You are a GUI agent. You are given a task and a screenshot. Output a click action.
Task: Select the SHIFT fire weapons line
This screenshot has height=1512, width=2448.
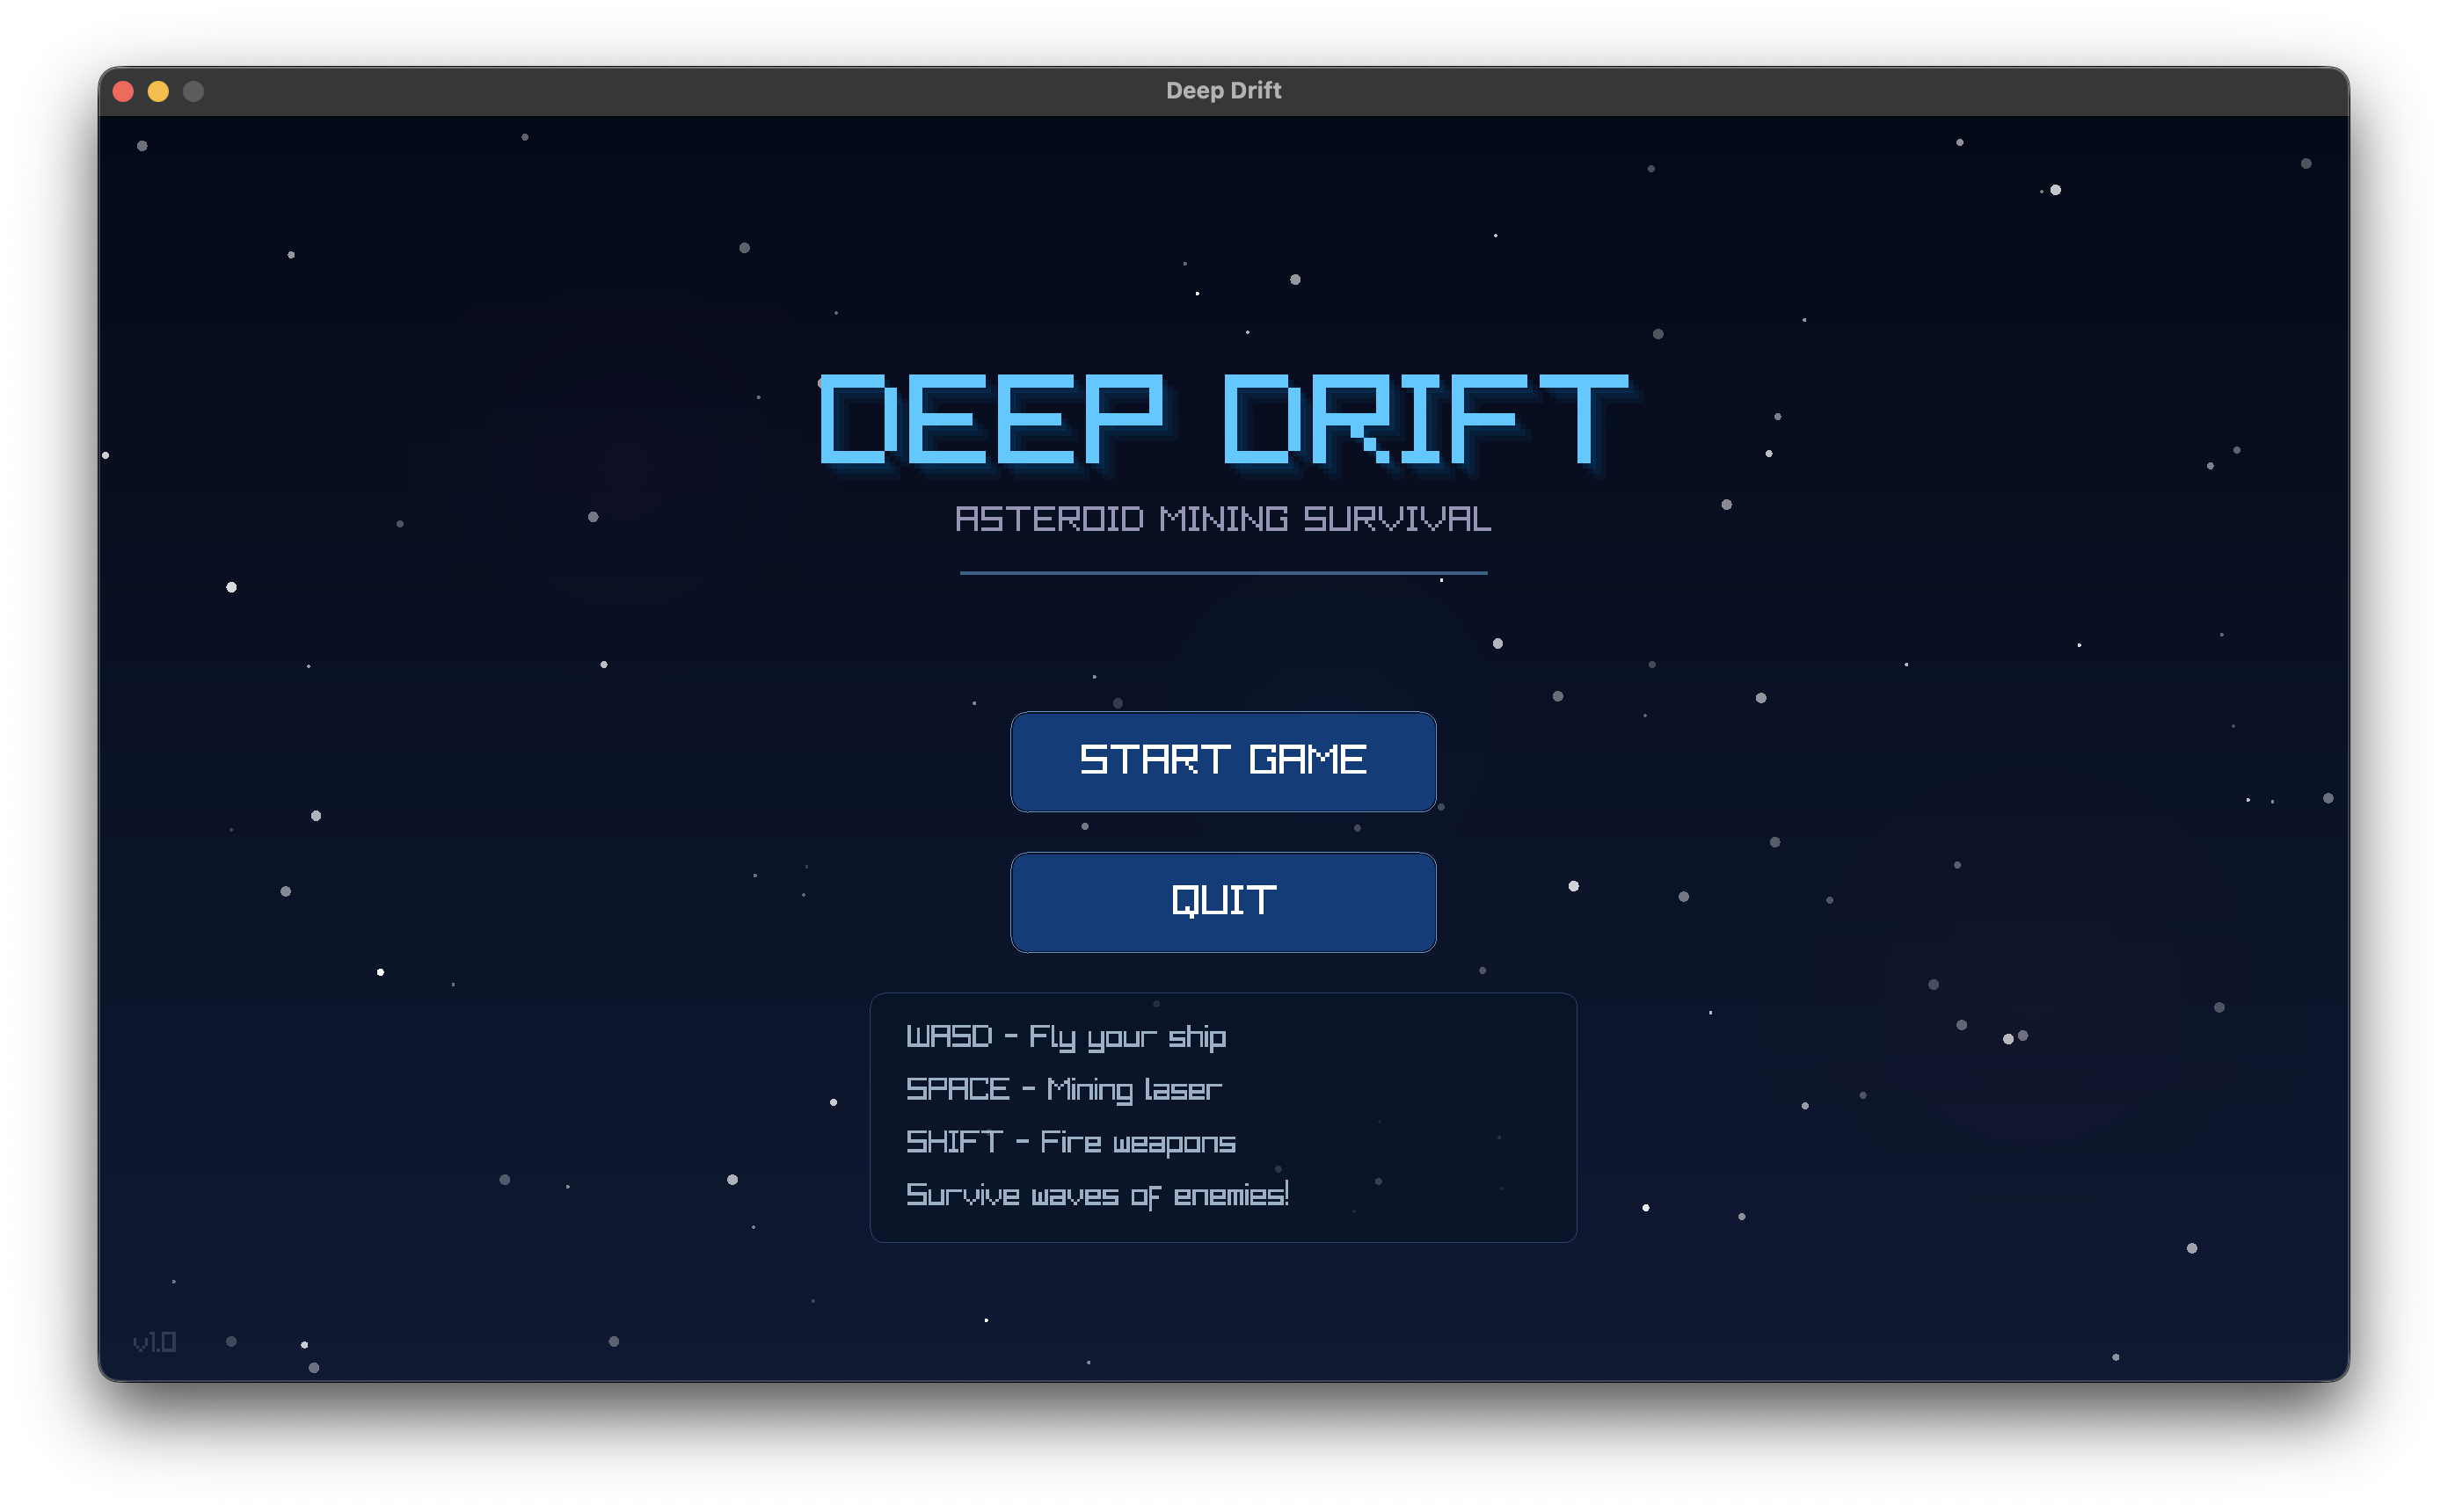click(1071, 1141)
